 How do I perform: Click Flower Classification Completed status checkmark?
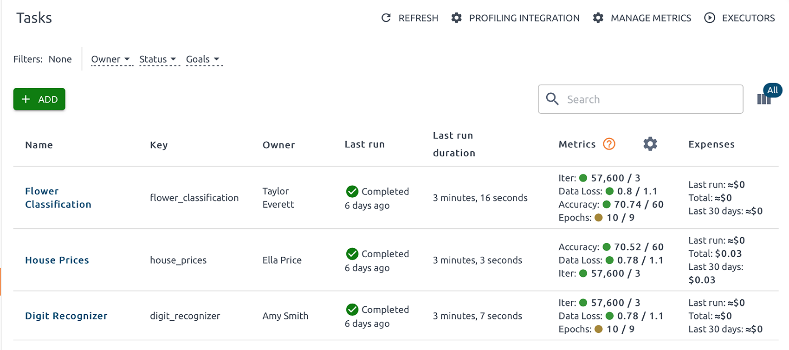coord(352,191)
